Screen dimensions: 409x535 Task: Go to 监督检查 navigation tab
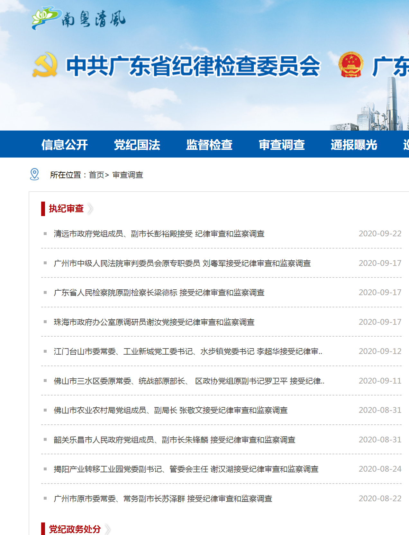pos(209,145)
